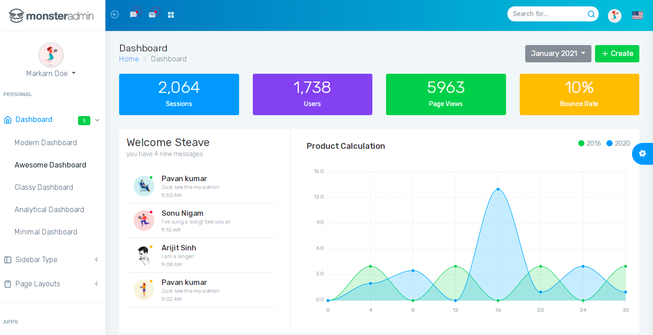Viewport: 653px width, 335px height.
Task: Collapse sidebar with the back-arrow icon
Action: click(115, 15)
